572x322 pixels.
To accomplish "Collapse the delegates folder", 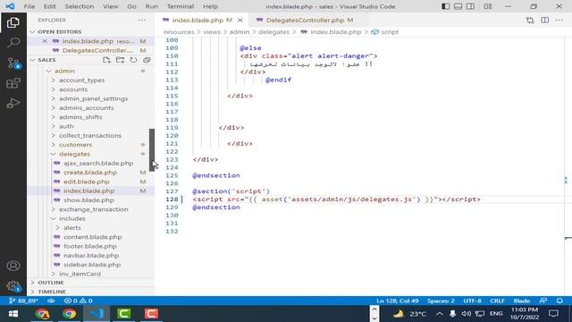I will click(74, 154).
